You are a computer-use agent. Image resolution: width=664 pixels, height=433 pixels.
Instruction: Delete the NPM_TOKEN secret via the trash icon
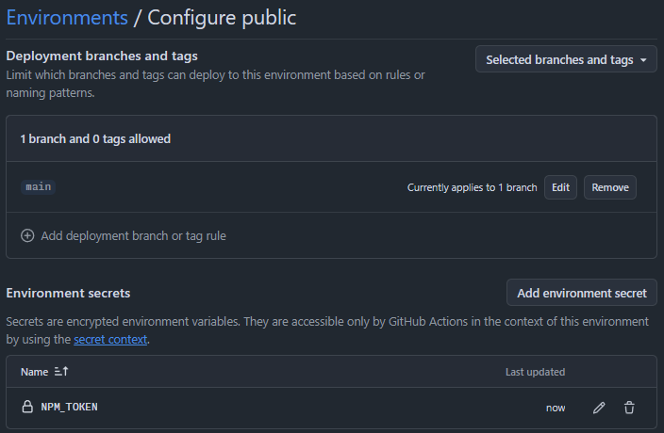coord(629,408)
